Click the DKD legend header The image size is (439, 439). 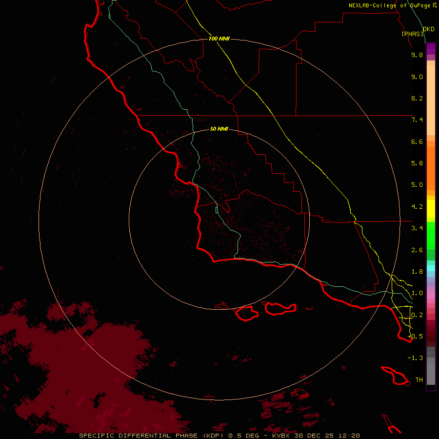[428, 29]
